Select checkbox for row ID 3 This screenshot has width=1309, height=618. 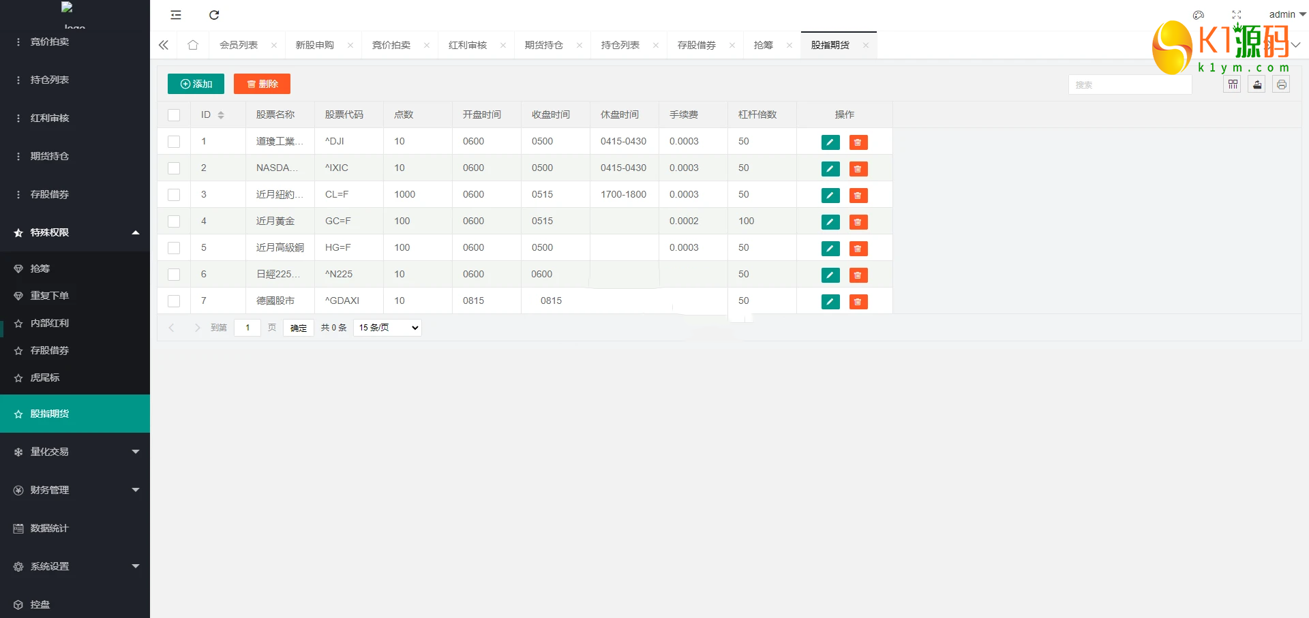(x=174, y=195)
